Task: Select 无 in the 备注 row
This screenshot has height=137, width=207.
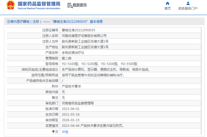Action: 63,98
